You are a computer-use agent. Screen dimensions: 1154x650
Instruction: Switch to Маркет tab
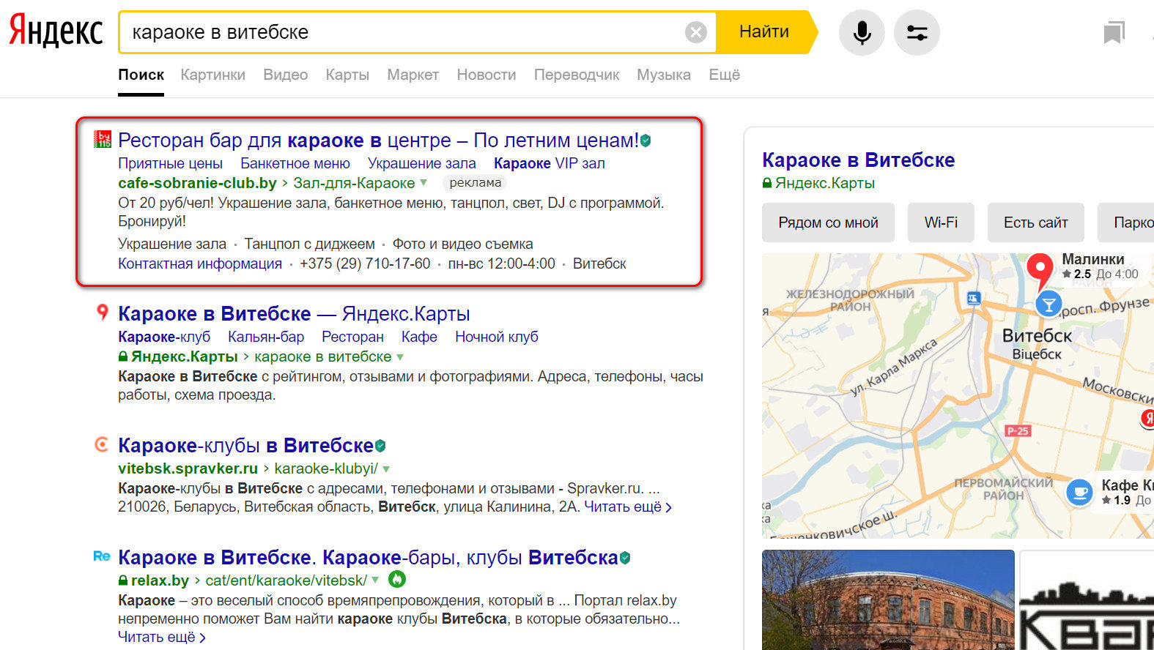click(413, 75)
